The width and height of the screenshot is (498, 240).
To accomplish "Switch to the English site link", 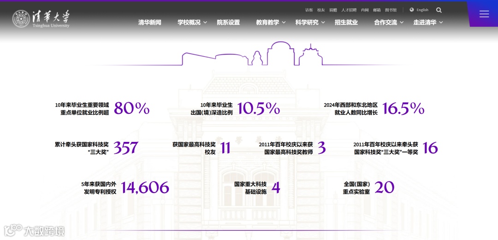I will (x=422, y=10).
